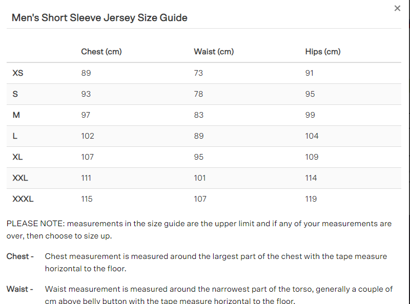The width and height of the screenshot is (410, 304).
Task: Click the Hips (cm) column header
Action: coord(323,52)
